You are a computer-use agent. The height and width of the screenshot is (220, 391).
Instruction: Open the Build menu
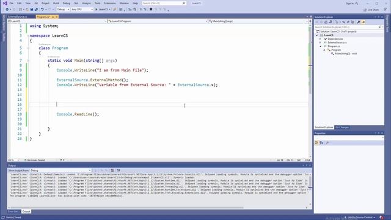(x=56, y=3)
